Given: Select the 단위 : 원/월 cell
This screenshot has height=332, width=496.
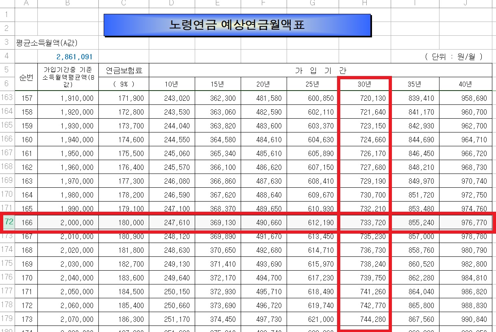Looking at the screenshot, I should click(x=453, y=56).
